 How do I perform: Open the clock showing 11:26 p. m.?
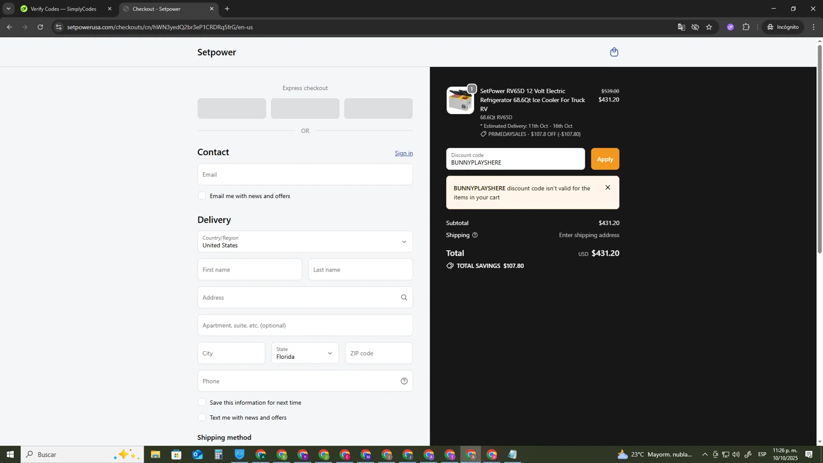[x=785, y=454]
